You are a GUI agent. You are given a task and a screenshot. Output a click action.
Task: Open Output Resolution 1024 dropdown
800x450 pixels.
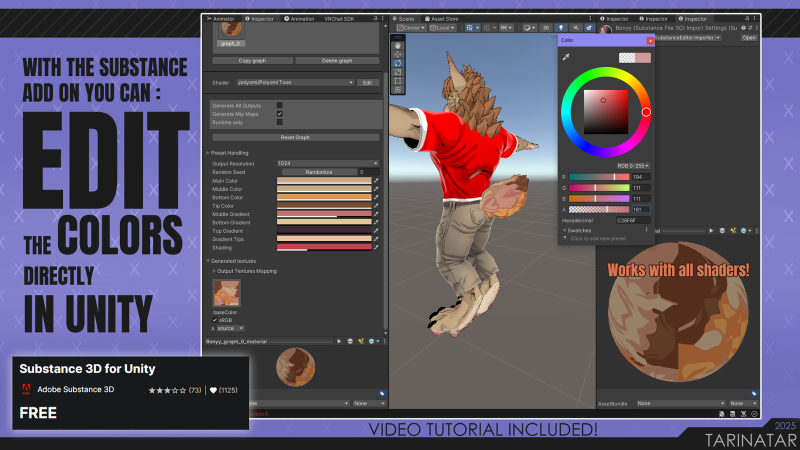(327, 163)
